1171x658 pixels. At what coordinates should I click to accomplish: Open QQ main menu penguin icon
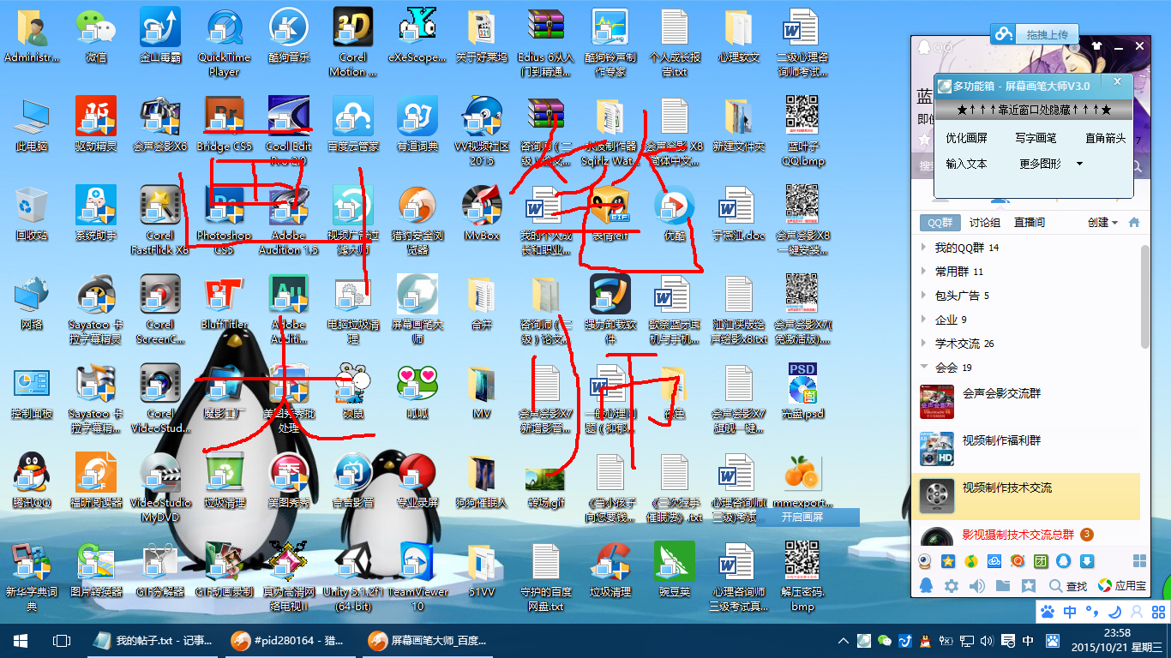(926, 586)
